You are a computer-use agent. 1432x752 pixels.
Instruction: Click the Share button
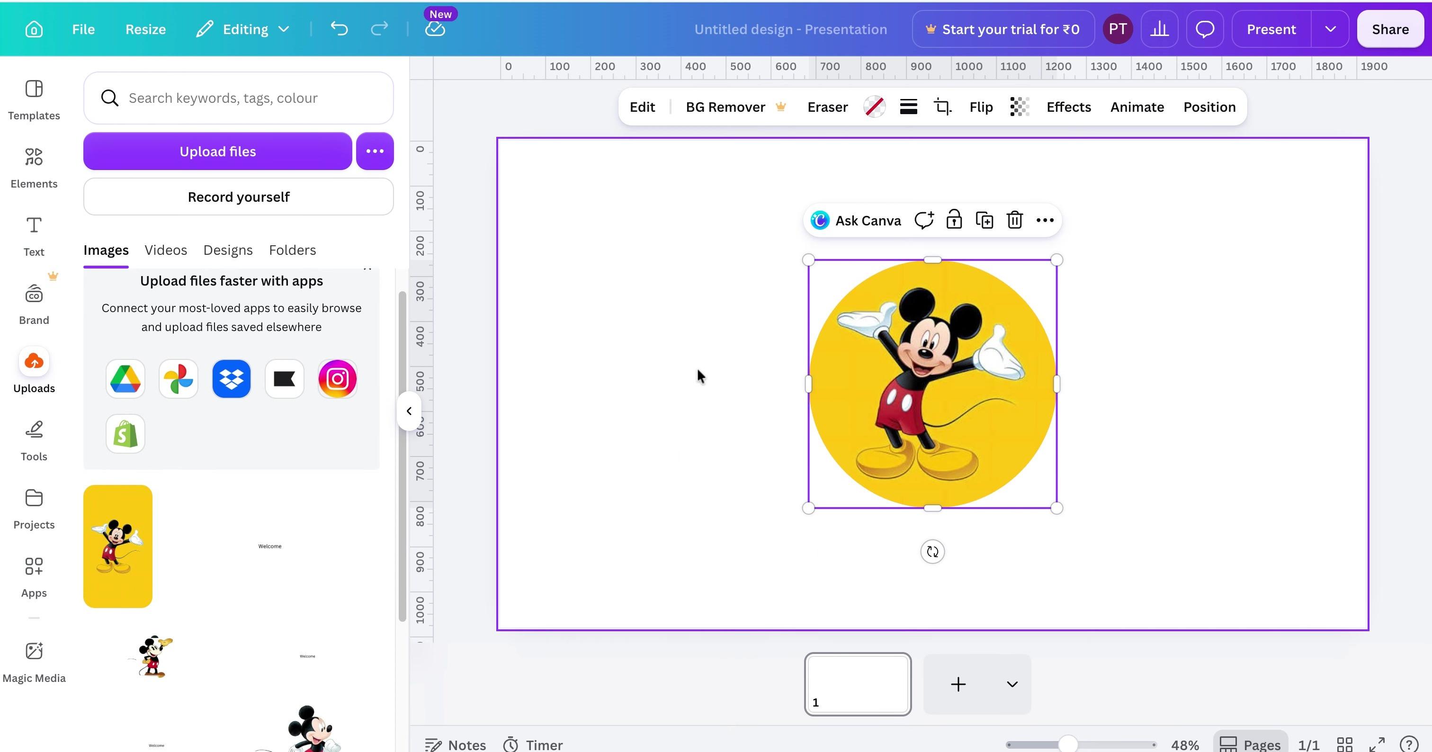tap(1390, 29)
